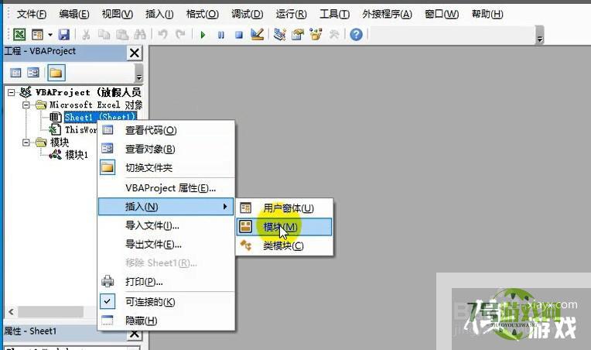Click the project panel scroll left arrow
The width and height of the screenshot is (591, 350).
pyautogui.click(x=11, y=312)
